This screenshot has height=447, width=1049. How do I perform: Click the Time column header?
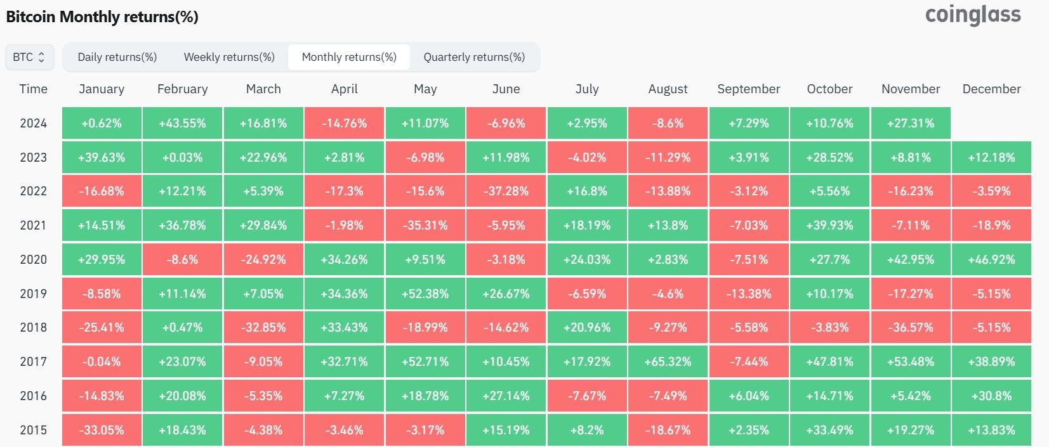tap(33, 89)
